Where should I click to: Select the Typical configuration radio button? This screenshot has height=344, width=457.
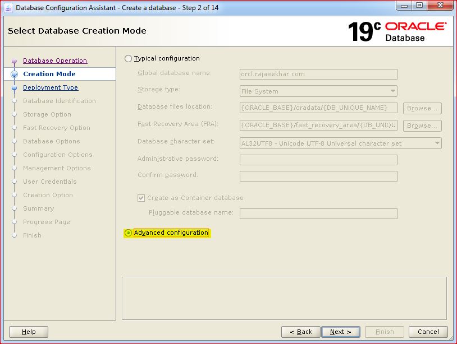coord(129,58)
